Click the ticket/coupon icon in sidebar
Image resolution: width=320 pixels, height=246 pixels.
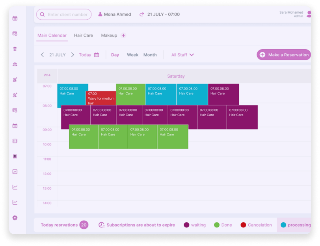point(15,141)
